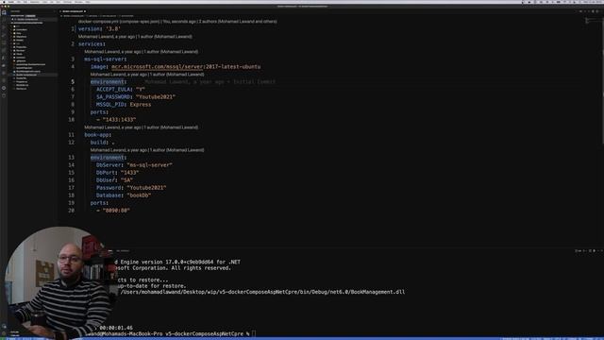This screenshot has height=340, width=604.
Task: Click the ACCEPT_EULA: "Y" line
Action: coord(121,90)
